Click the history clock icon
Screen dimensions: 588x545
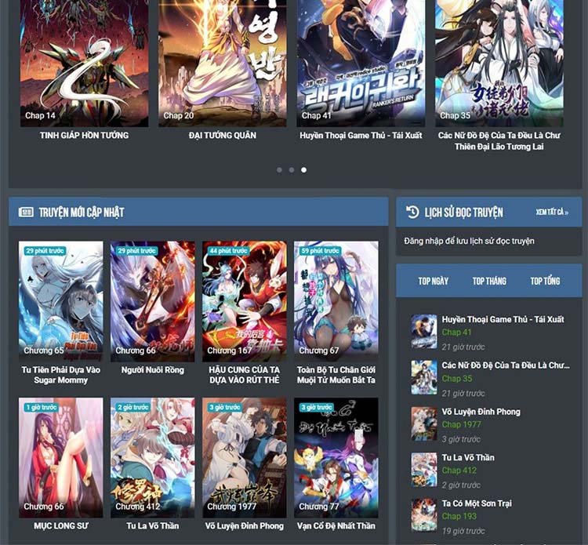[x=412, y=212]
